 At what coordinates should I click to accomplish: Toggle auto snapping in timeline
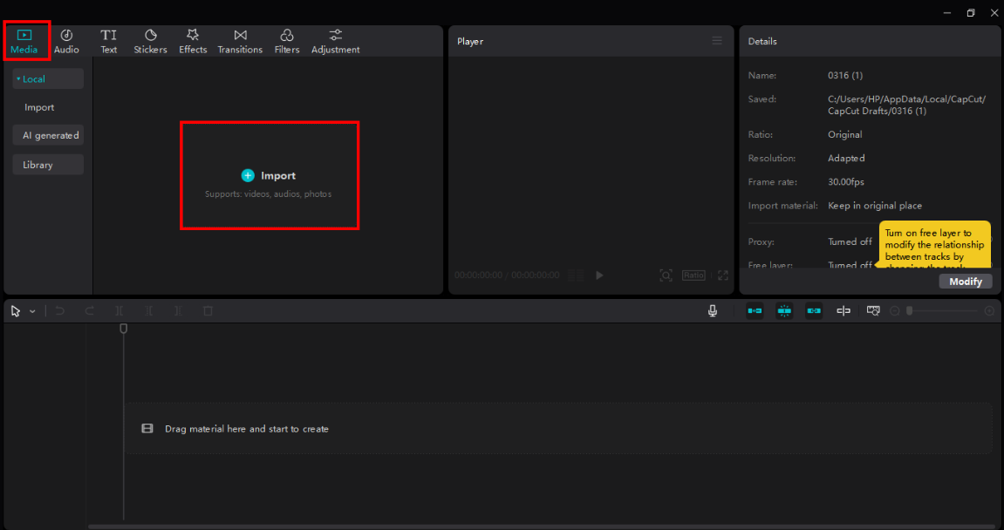click(x=784, y=311)
